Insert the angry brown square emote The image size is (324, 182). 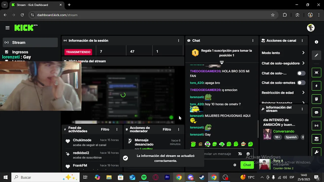click(x=201, y=144)
